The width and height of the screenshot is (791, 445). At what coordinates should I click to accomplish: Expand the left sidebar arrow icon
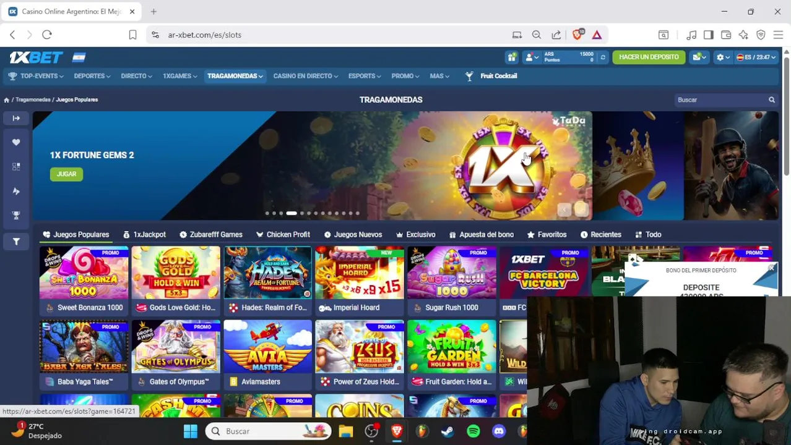[x=16, y=118]
